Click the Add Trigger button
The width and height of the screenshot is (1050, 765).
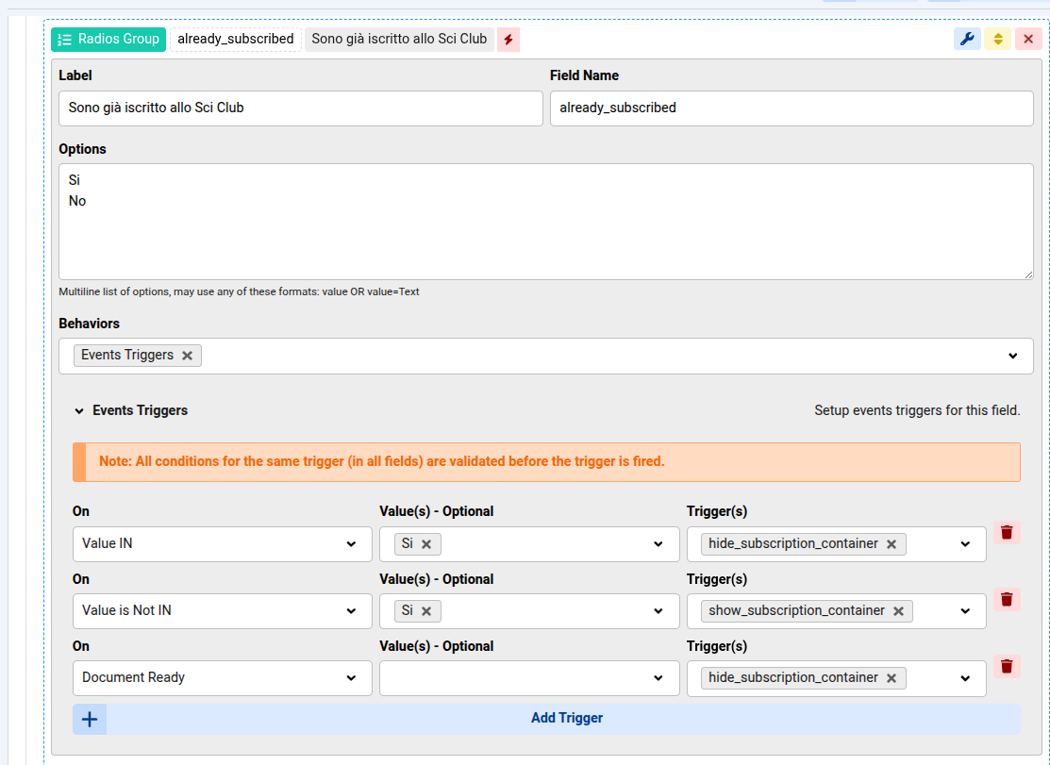point(566,719)
